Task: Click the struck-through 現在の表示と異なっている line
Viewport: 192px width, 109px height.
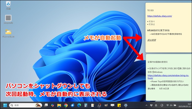Action: tap(168, 87)
